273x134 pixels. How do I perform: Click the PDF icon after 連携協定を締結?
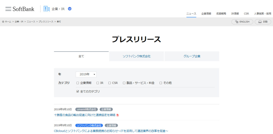[118, 115]
